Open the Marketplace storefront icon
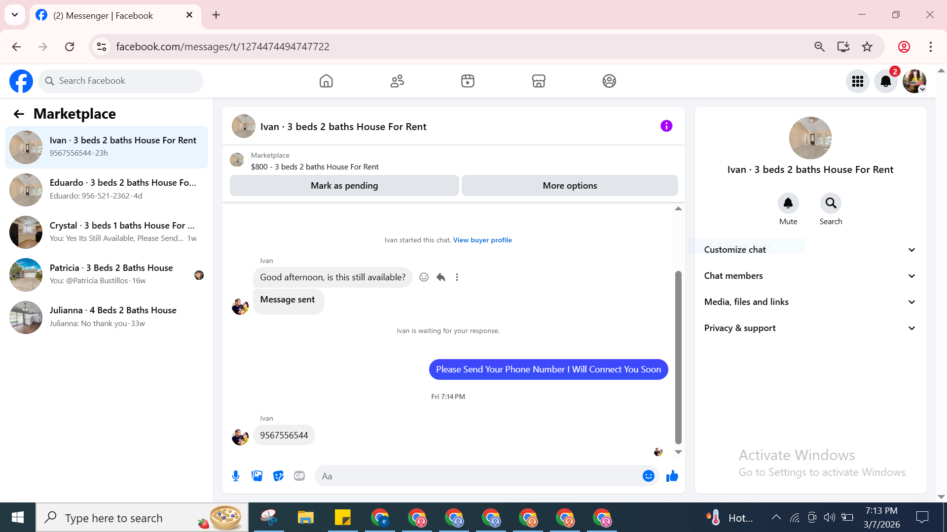This screenshot has height=532, width=947. point(539,81)
